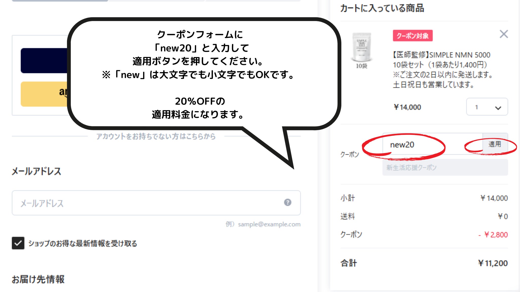This screenshot has height=292, width=520.
Task: Click the お届け先情報 section heading
Action: 38,279
